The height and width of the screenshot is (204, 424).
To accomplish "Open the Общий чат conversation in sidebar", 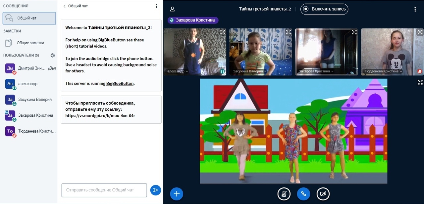I will [29, 18].
